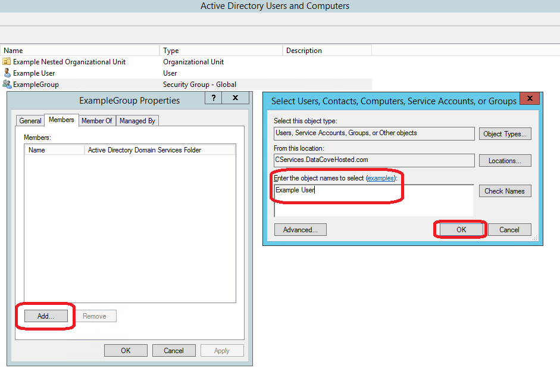Open the Locations... browser
560x374 pixels.
pos(505,161)
